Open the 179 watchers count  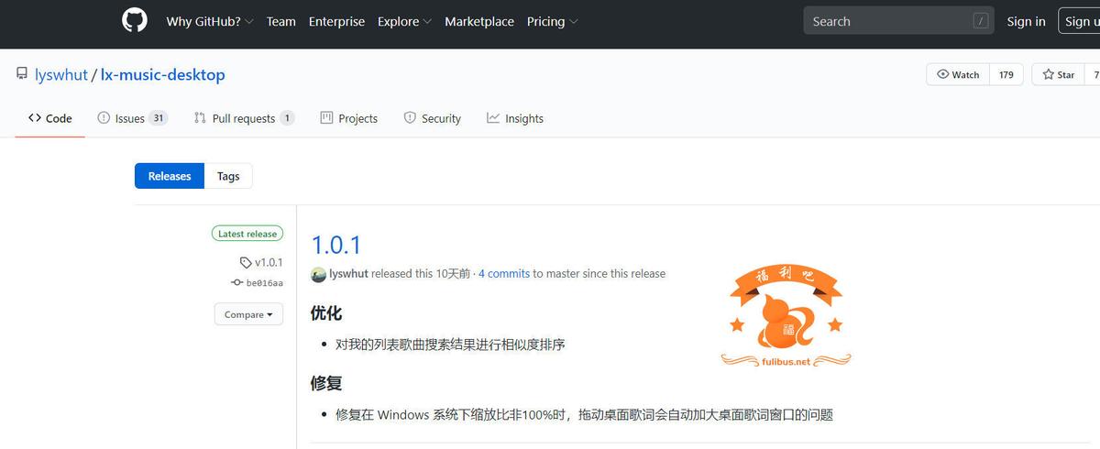(x=1006, y=74)
